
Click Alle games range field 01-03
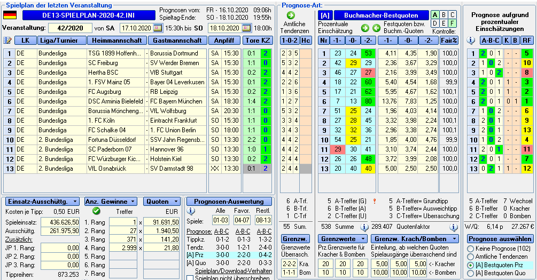click(221, 220)
